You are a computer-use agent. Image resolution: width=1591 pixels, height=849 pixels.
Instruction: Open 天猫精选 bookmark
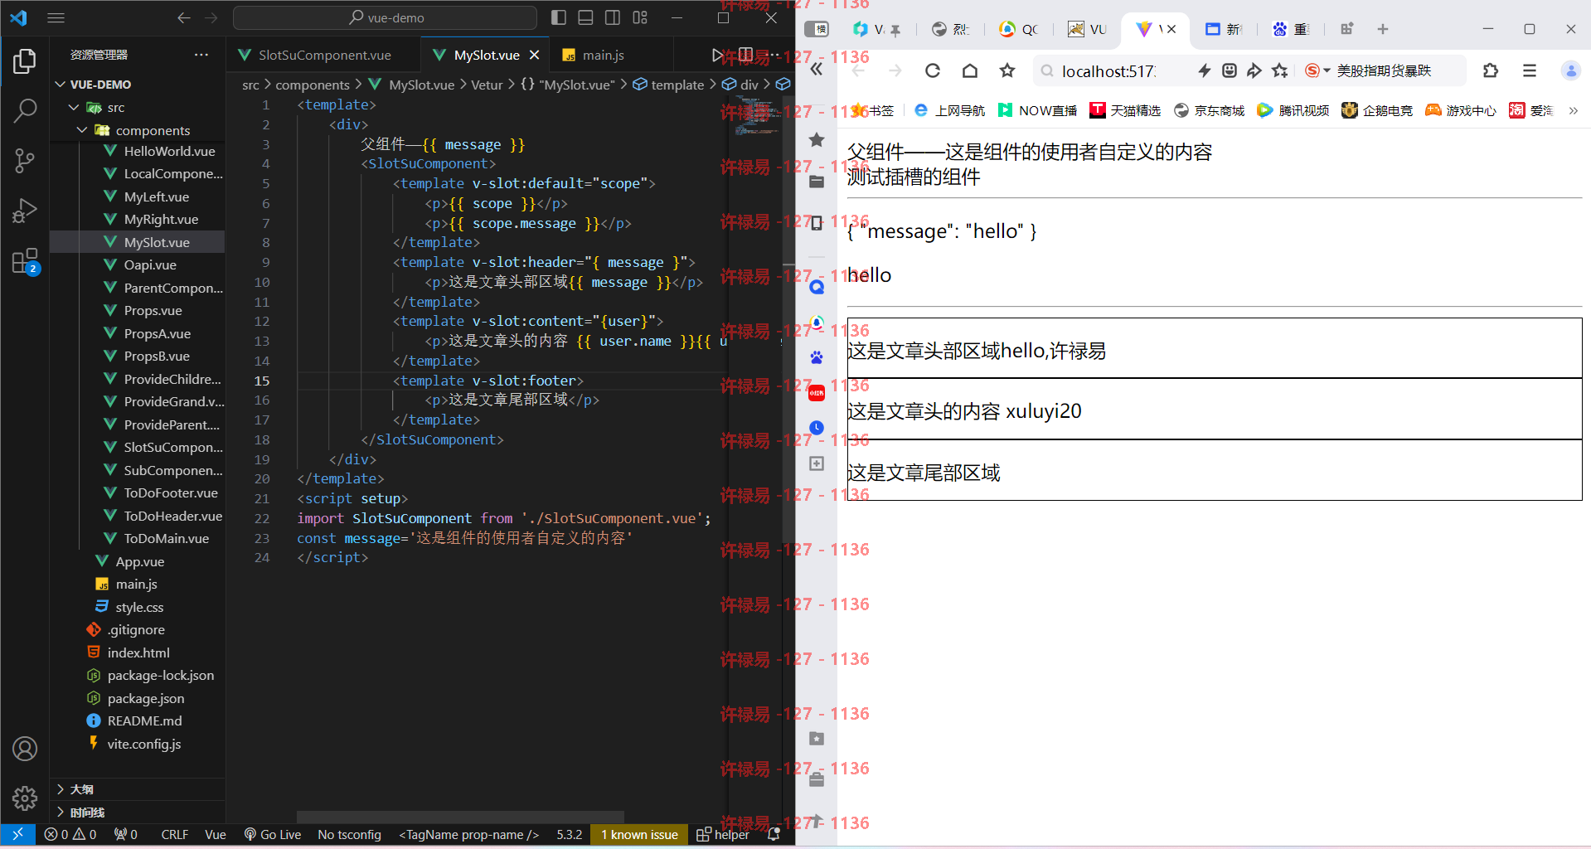(1125, 111)
